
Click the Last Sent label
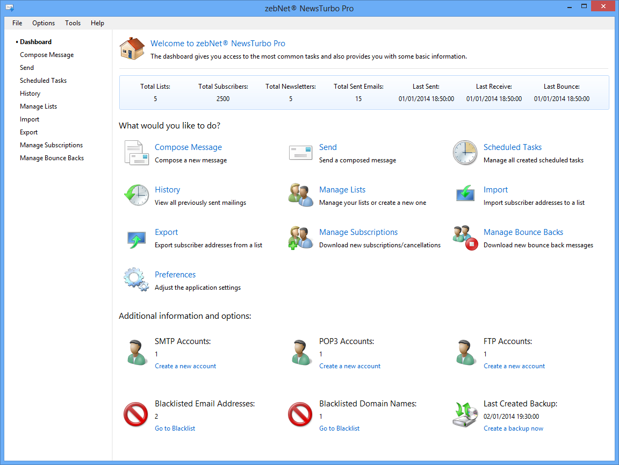coord(426,87)
